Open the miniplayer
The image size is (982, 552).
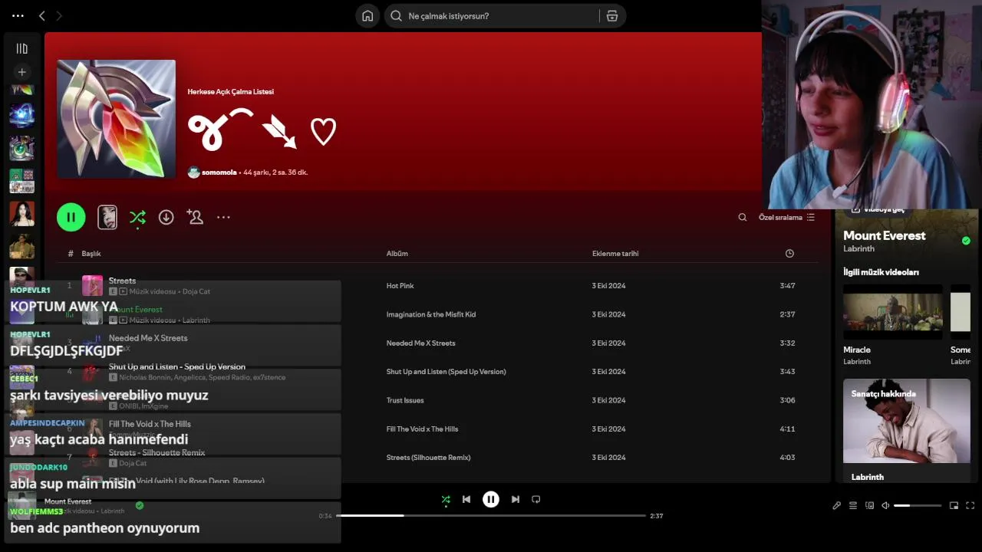pos(954,505)
